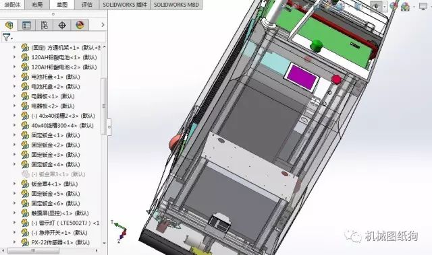Switch to the 评估 tab
This screenshot has width=432, height=255.
(x=87, y=5)
